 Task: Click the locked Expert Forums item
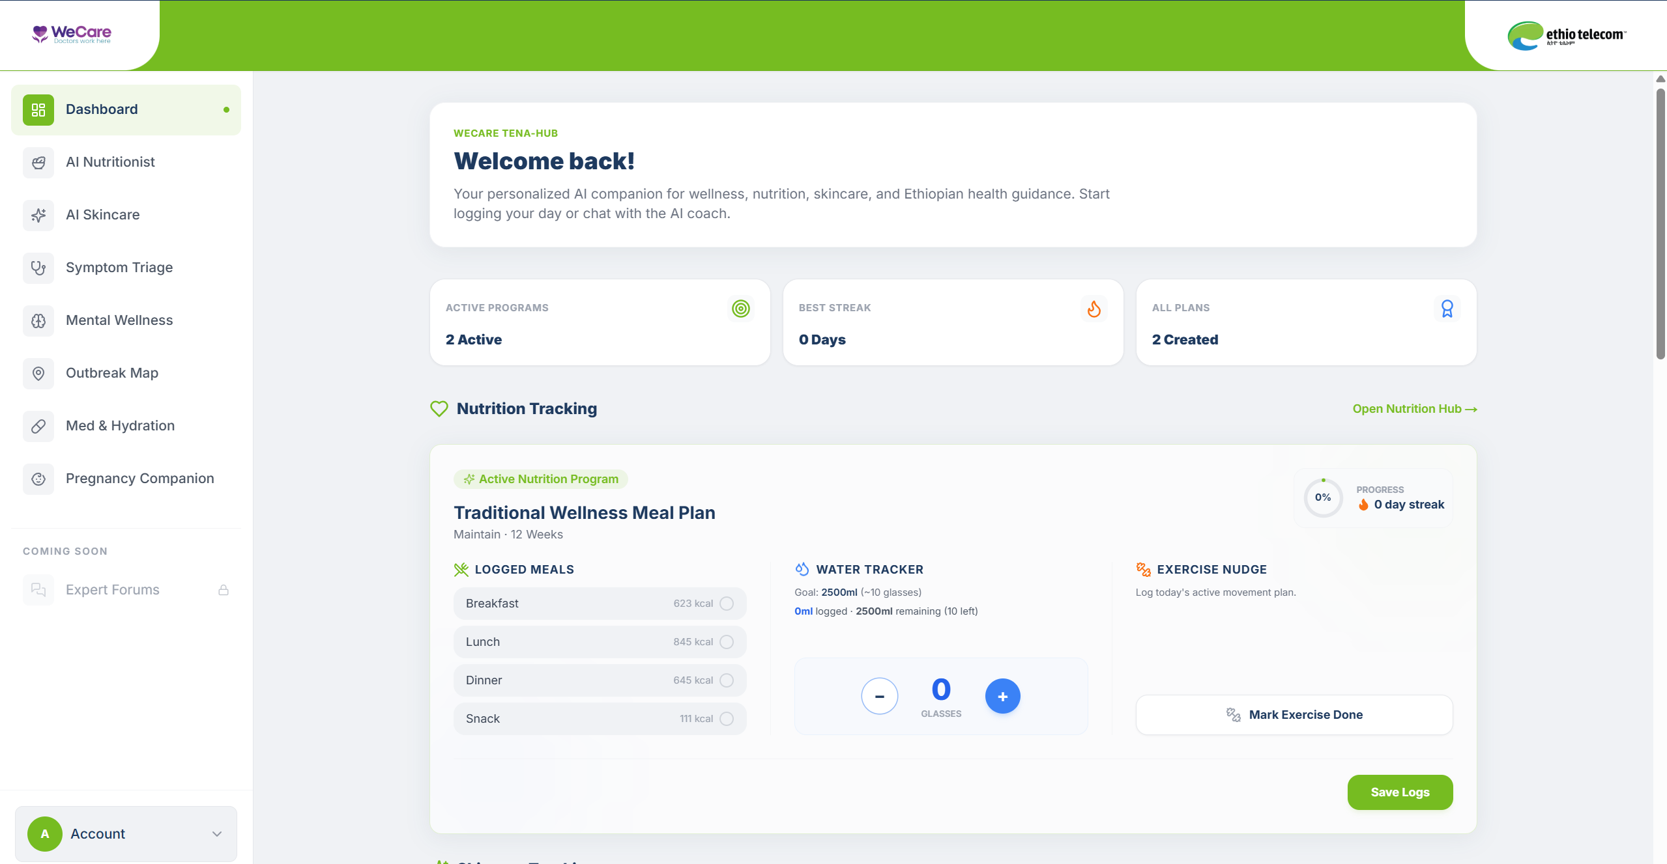tap(126, 590)
